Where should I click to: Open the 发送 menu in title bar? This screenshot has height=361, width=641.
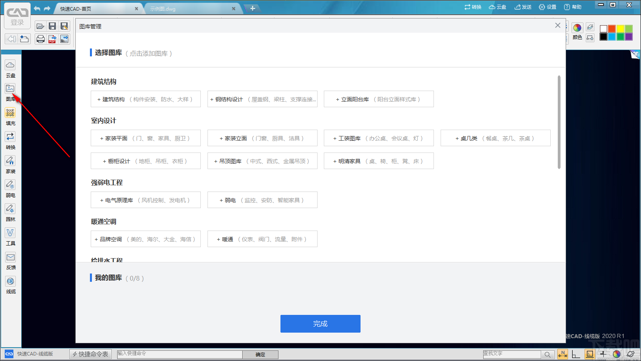coord(523,7)
